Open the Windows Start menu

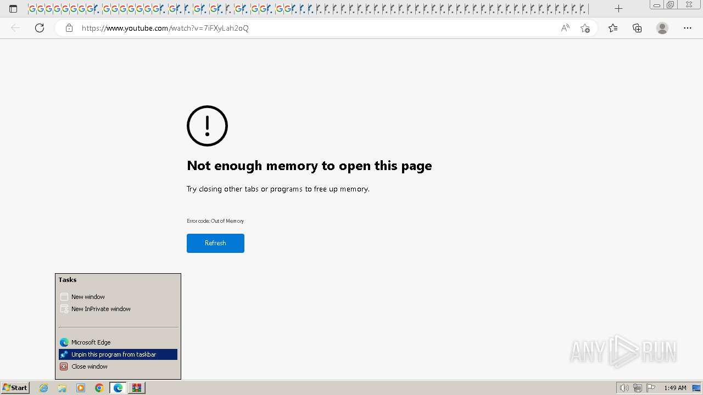click(15, 388)
